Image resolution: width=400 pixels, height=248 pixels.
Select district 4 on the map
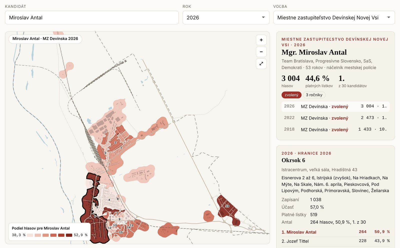(109, 200)
